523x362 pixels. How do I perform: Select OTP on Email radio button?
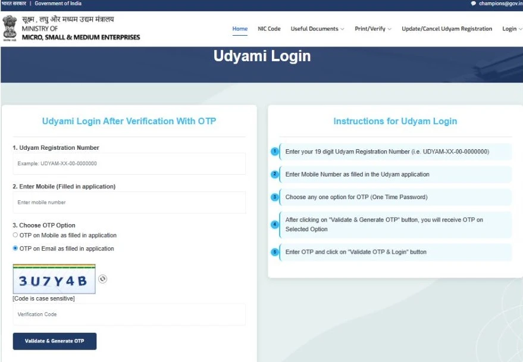tap(15, 248)
